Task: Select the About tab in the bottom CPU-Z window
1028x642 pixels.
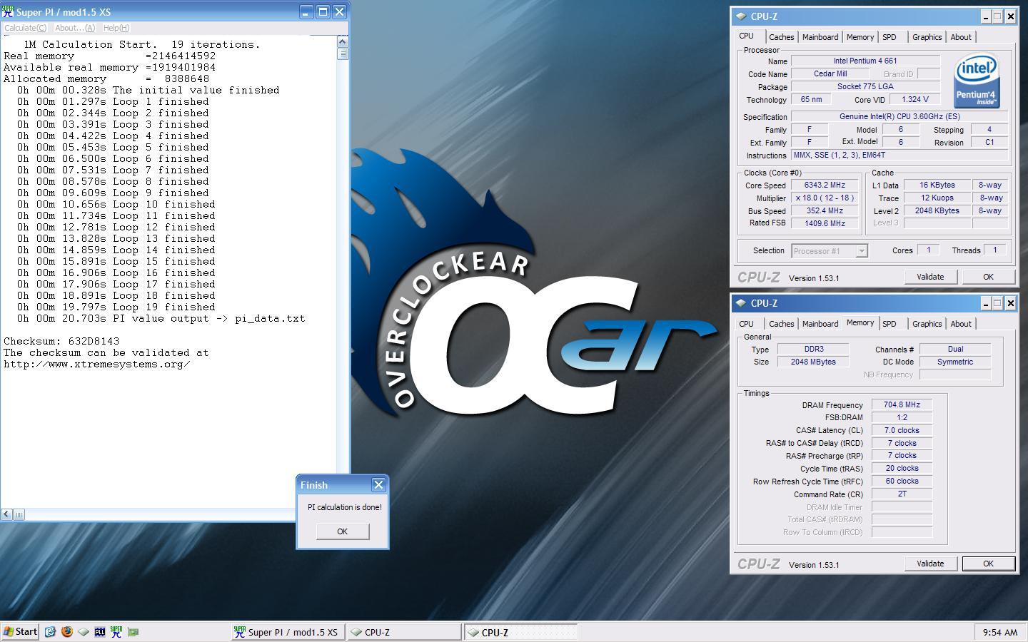Action: (961, 324)
